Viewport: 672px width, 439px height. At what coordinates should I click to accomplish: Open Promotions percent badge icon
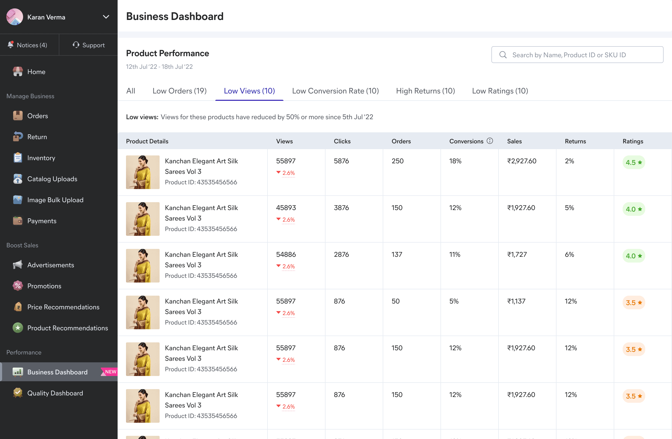click(x=18, y=286)
